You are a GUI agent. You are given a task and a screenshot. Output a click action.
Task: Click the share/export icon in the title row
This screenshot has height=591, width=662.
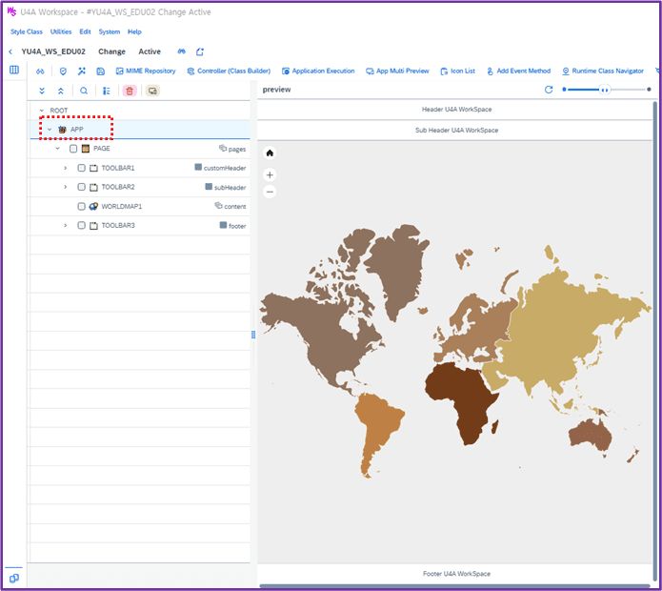tap(200, 51)
